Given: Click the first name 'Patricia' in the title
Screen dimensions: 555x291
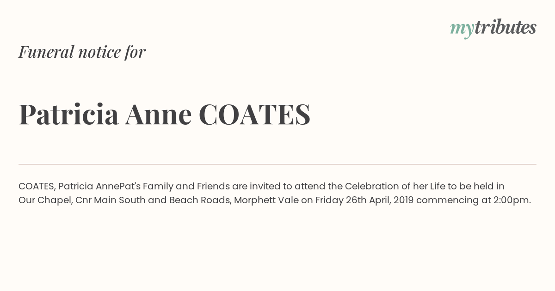Looking at the screenshot, I should (x=68, y=114).
